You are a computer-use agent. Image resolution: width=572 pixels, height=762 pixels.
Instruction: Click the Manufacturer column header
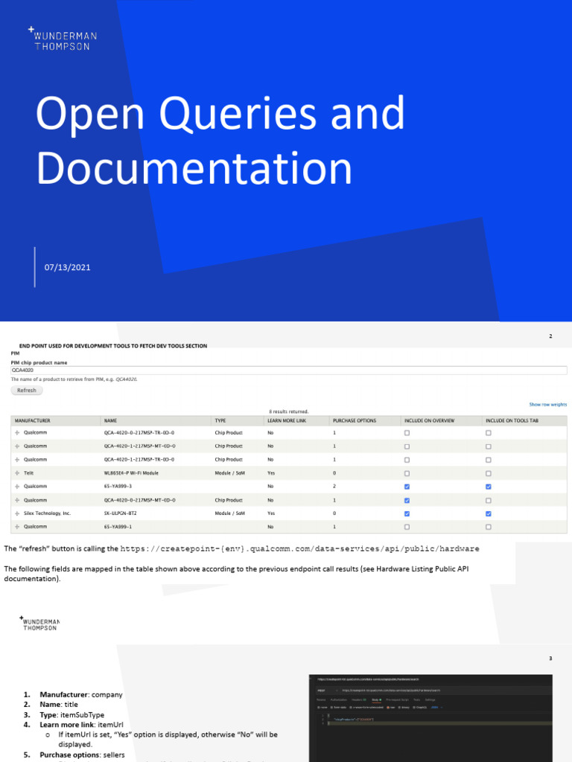point(33,421)
